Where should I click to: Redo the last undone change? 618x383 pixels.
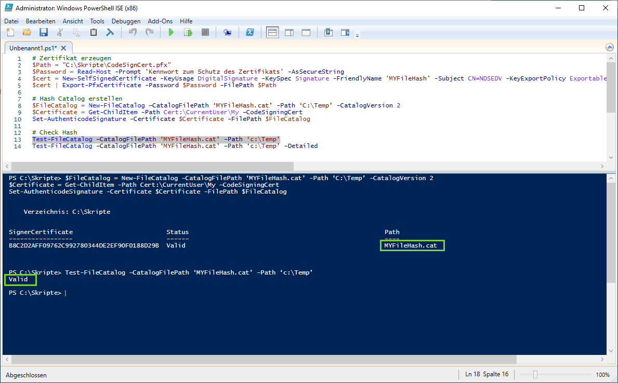click(x=150, y=32)
